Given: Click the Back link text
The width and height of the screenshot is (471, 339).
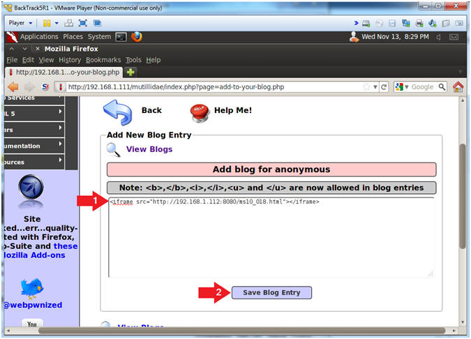Looking at the screenshot, I should 151,110.
